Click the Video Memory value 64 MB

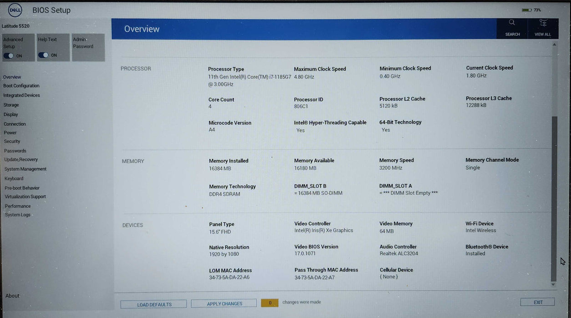[387, 231]
